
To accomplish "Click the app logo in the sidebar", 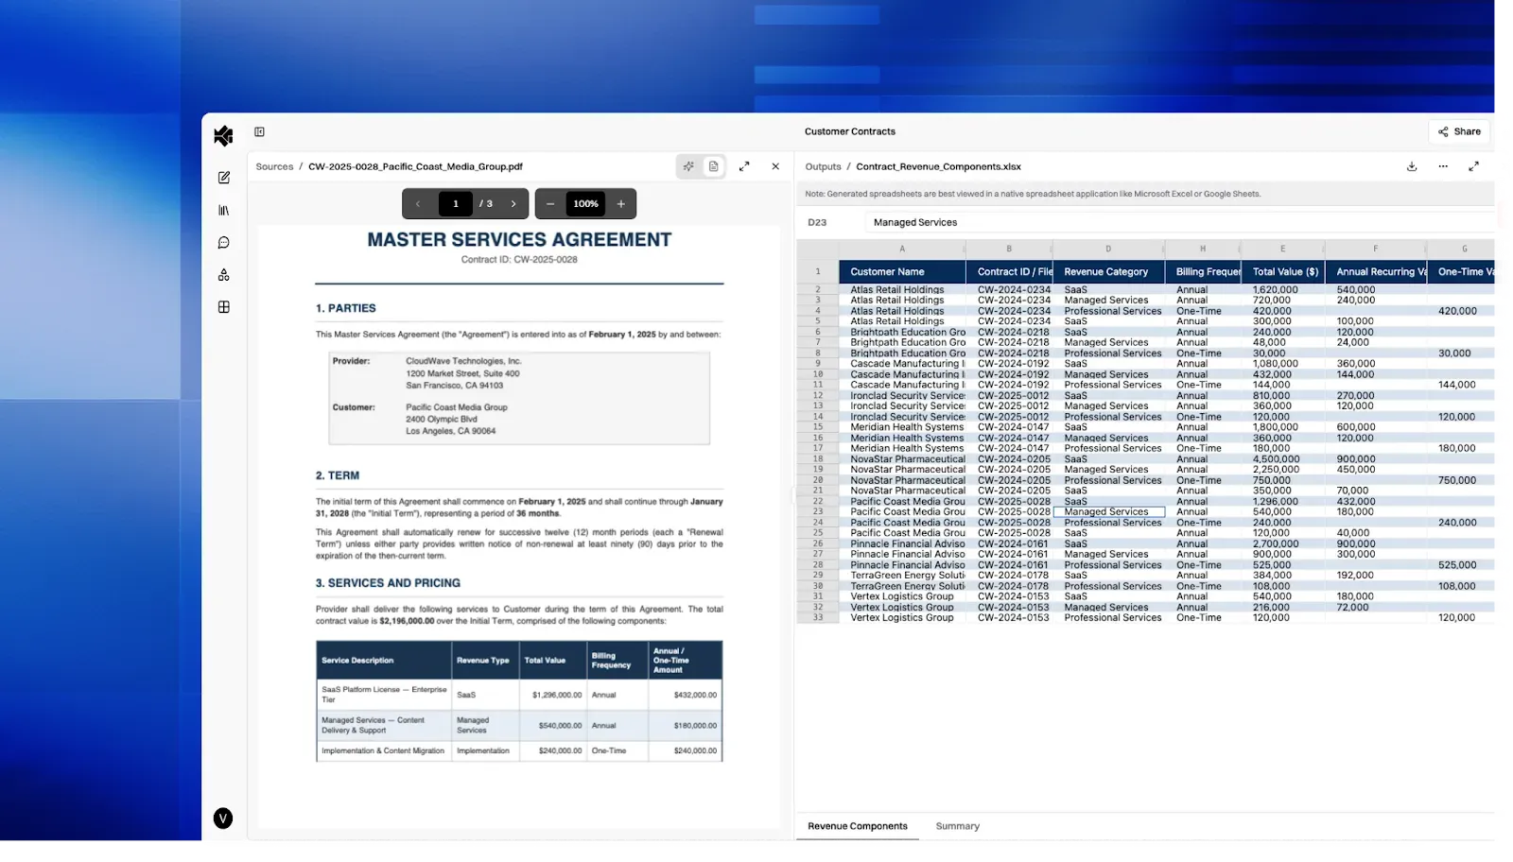I will coord(223,136).
